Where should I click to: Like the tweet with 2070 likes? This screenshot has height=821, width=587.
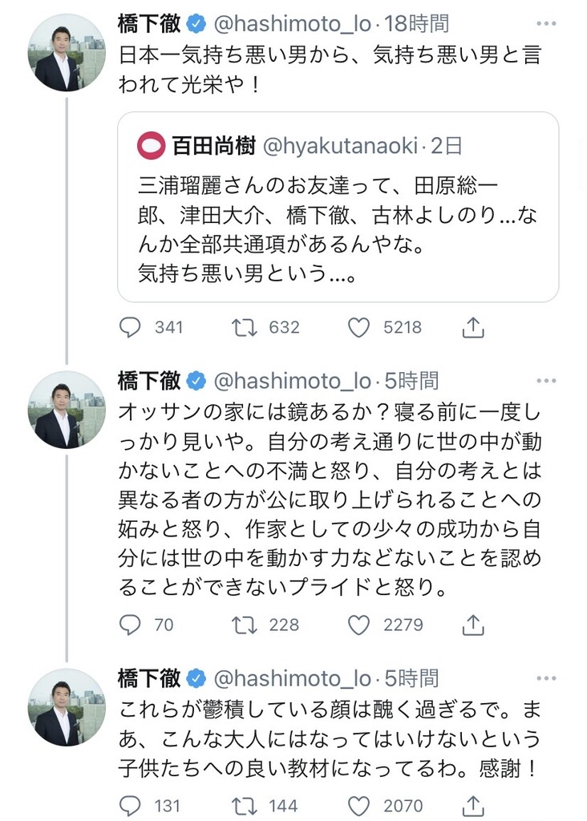point(358,805)
